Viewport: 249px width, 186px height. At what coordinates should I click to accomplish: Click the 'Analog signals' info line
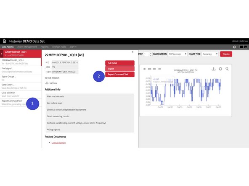click(53, 130)
